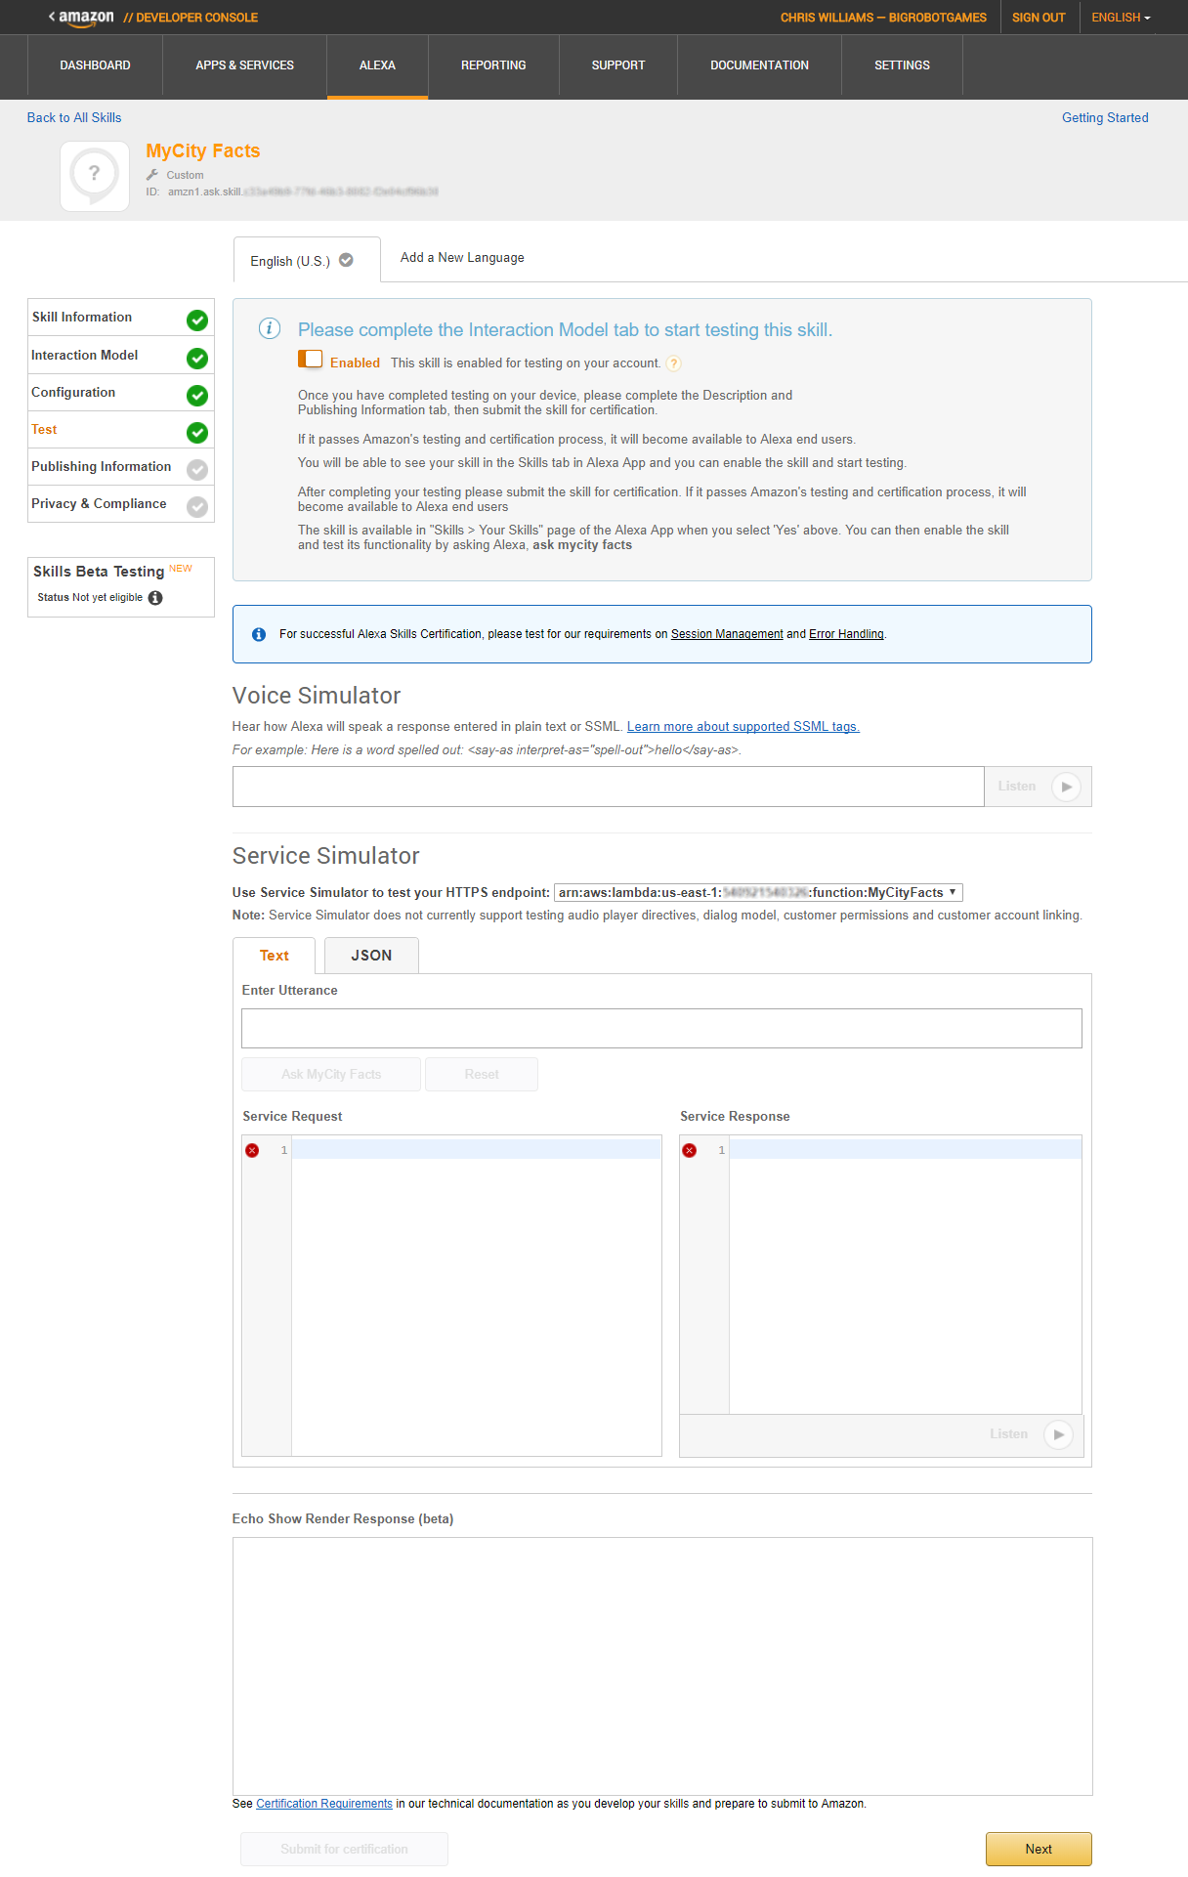Open Learn more about supported SSML tags
The height and width of the screenshot is (1877, 1188).
(743, 727)
